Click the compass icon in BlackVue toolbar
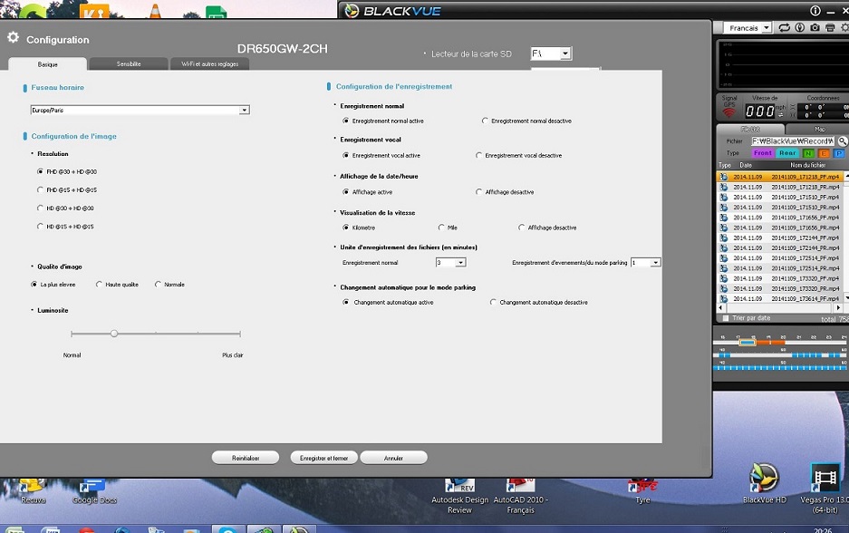This screenshot has height=533, width=849. (x=800, y=27)
